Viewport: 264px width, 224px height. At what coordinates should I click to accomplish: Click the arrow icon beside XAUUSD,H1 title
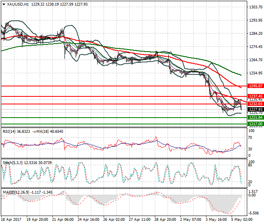coord(4,4)
